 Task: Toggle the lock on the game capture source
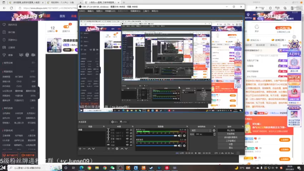(131, 145)
